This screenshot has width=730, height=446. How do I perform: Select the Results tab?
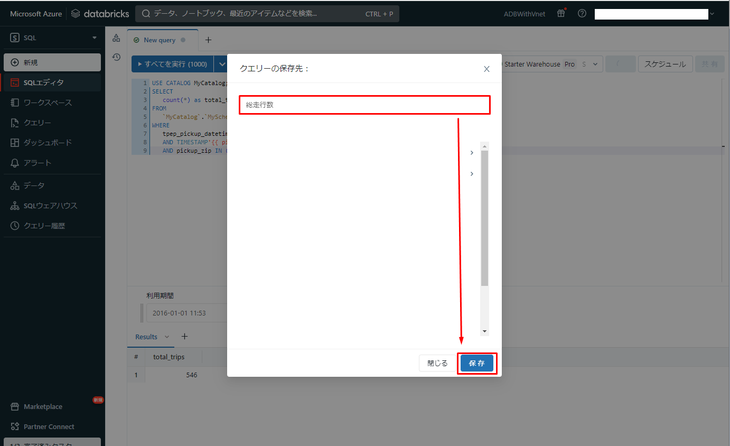coord(146,337)
